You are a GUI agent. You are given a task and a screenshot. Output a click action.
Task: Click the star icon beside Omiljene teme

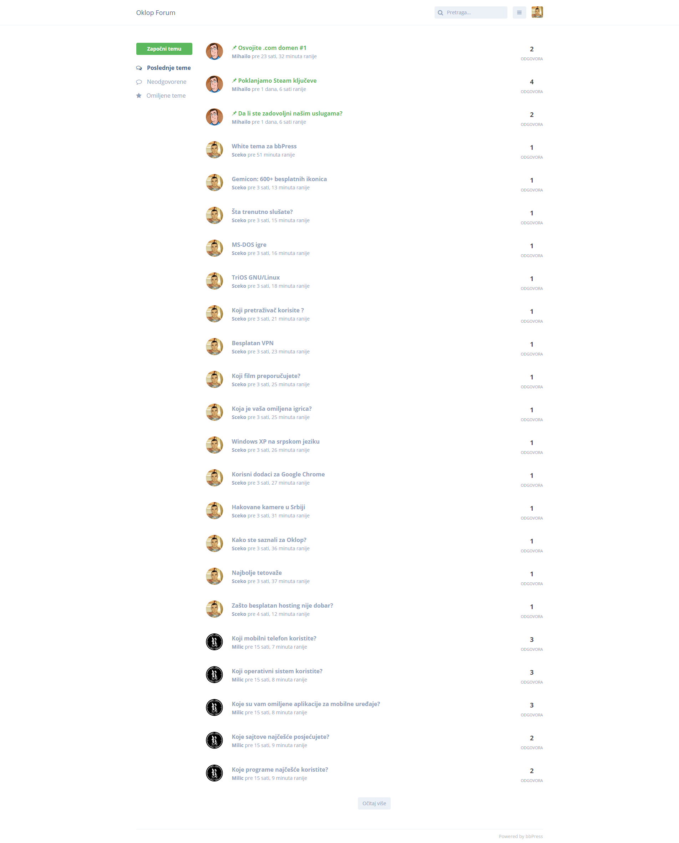(139, 96)
